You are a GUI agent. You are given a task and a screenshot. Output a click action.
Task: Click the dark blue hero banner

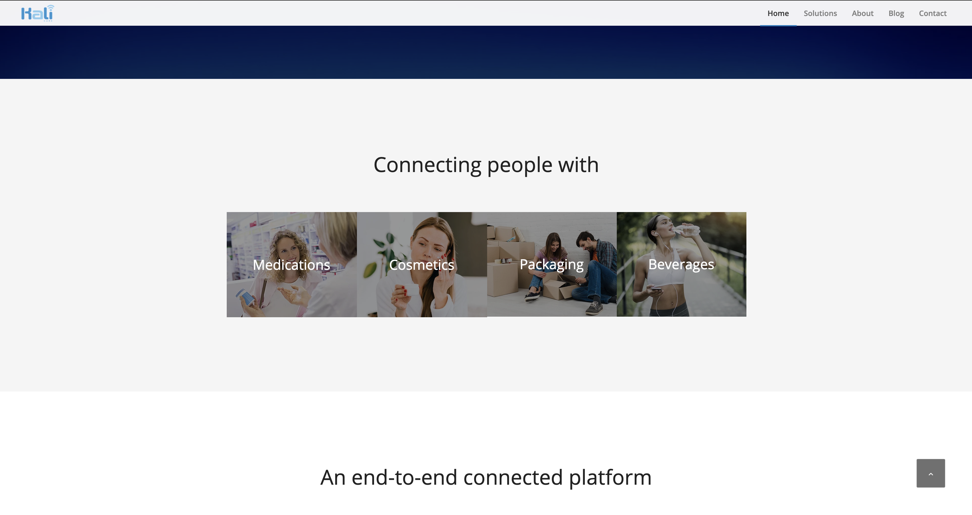point(486,53)
